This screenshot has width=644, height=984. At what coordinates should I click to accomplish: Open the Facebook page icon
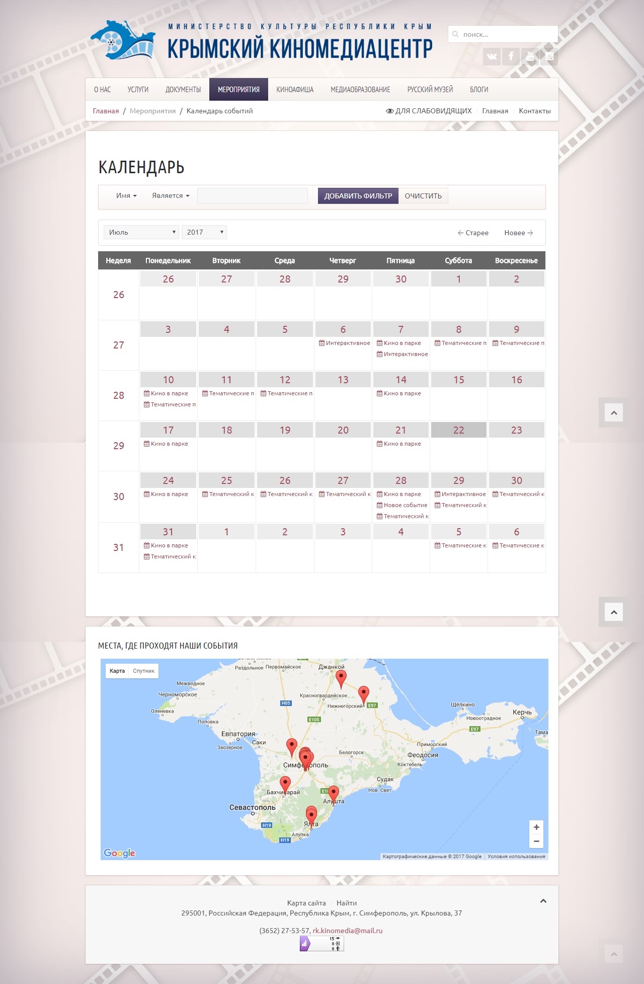click(x=511, y=56)
